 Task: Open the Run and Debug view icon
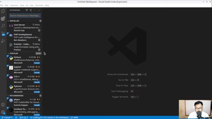point(3,41)
